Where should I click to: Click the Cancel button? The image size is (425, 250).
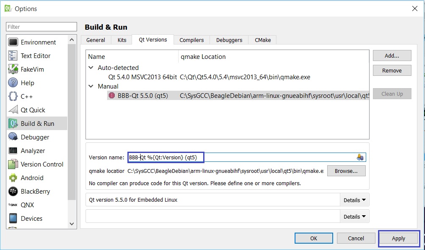[356, 238]
